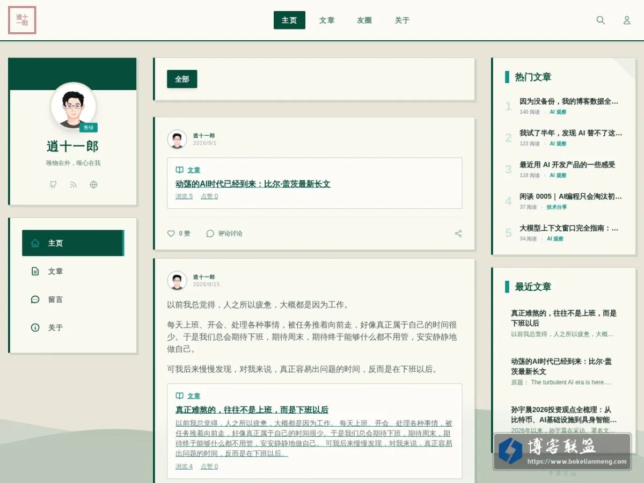Click date 2026/9/1 on first post
The width and height of the screenshot is (644, 483).
coord(205,143)
